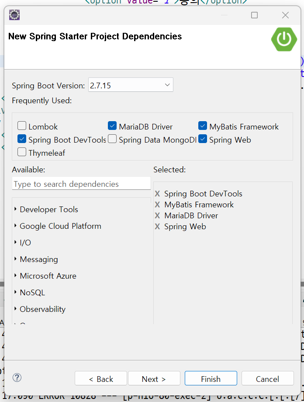304x402 pixels.
Task: Click the Spring Boot power logo
Action: [x=284, y=39]
